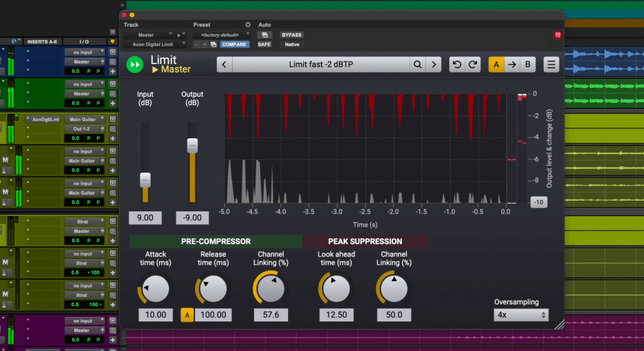Viewport: 644px width, 351px height.
Task: Toggle the second Main Guitar track M button
Action: click(5, 192)
